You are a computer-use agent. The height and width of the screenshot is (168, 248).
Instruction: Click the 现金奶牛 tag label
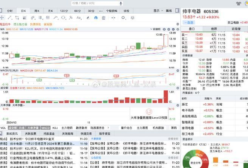pyautogui.click(x=5, y=24)
